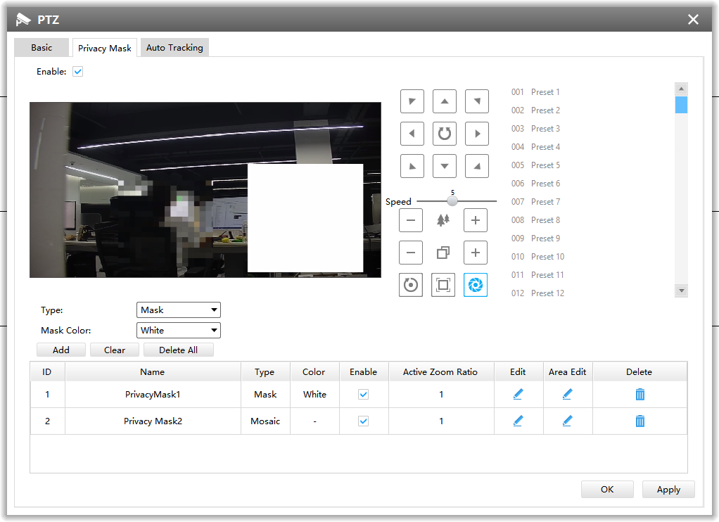
Task: Move camera diagonally to bottom-right
Action: (x=477, y=166)
